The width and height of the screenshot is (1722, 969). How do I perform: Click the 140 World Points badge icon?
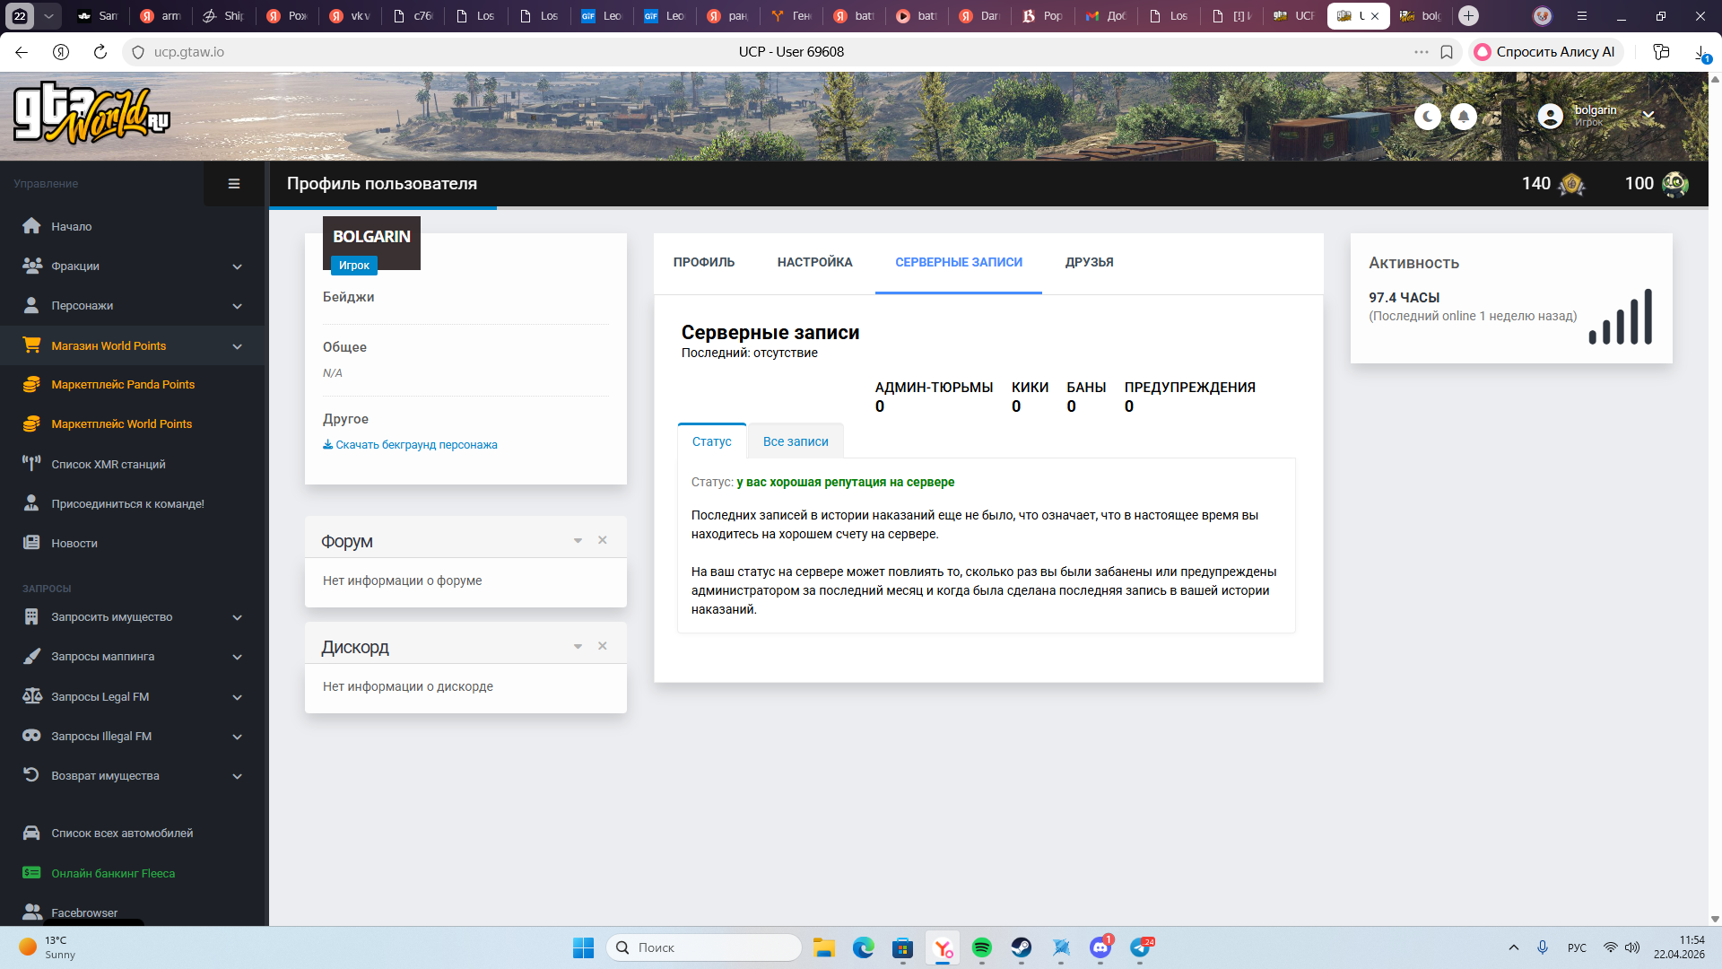click(x=1571, y=184)
